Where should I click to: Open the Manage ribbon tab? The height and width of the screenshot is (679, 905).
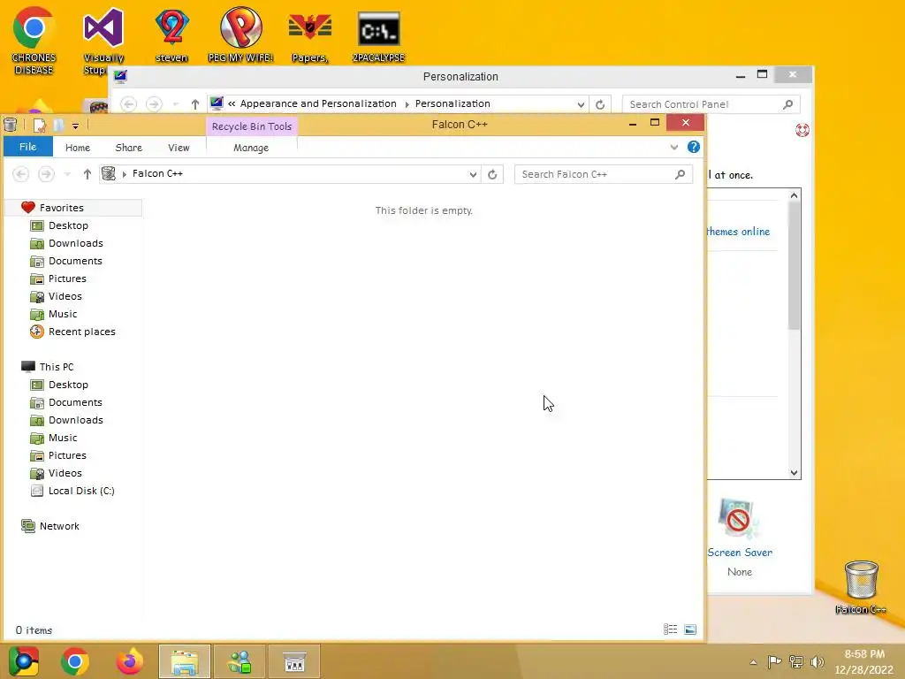click(251, 148)
